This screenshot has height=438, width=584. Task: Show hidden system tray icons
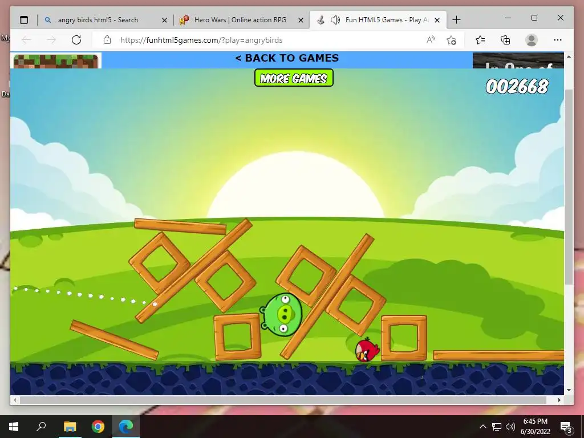coord(482,427)
